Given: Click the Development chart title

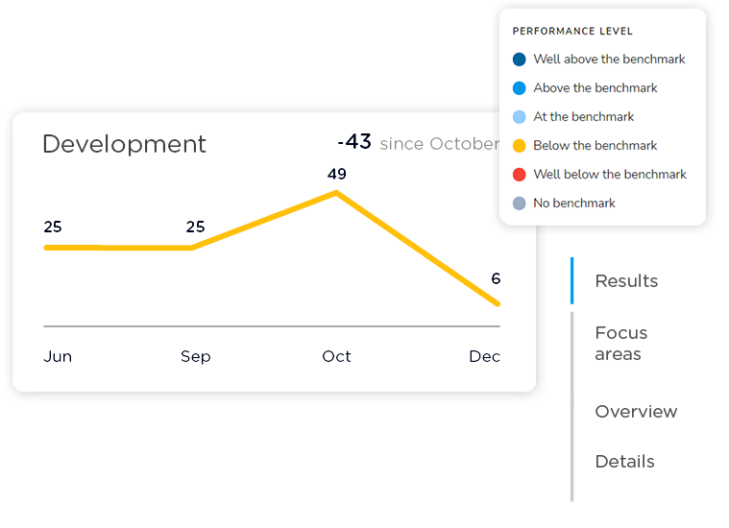Looking at the screenshot, I should point(124,144).
